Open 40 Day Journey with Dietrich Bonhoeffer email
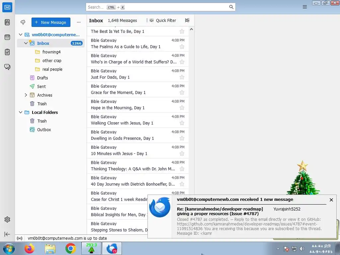The width and height of the screenshot is (340, 255). pos(138,181)
